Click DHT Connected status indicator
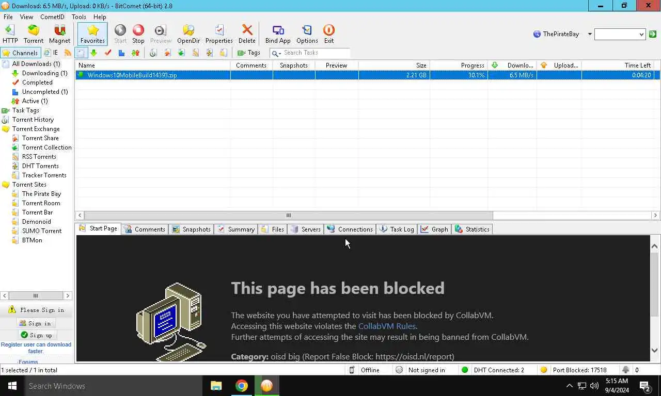 click(x=493, y=370)
